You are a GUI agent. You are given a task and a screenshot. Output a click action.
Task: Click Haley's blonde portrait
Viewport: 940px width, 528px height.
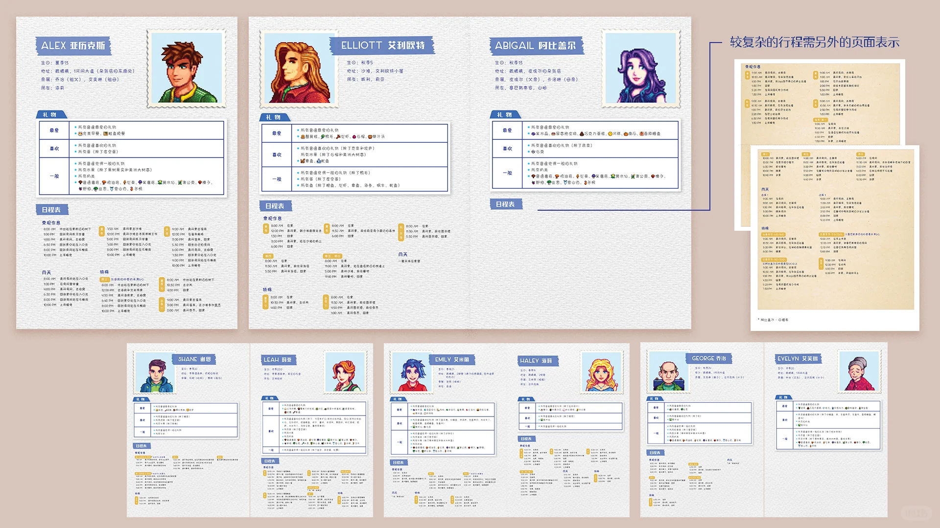tap(602, 373)
